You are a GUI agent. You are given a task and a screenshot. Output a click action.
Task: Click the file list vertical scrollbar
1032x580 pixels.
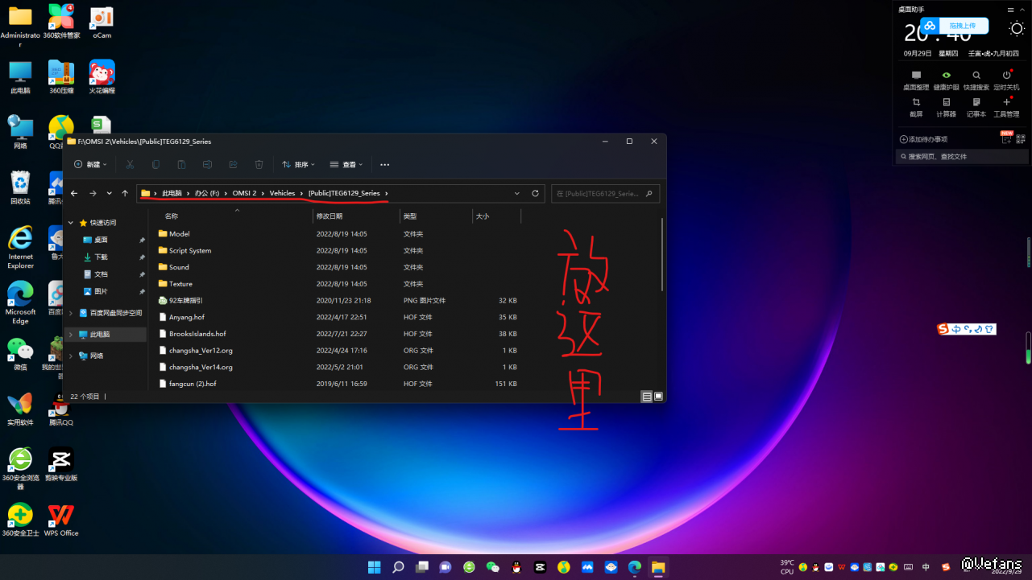pyautogui.click(x=662, y=253)
